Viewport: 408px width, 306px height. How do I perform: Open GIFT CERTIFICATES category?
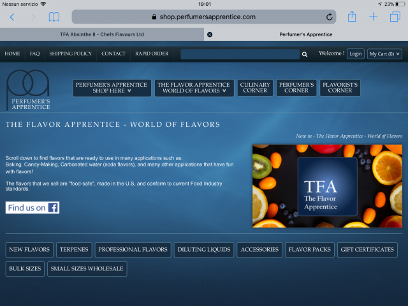(x=367, y=250)
